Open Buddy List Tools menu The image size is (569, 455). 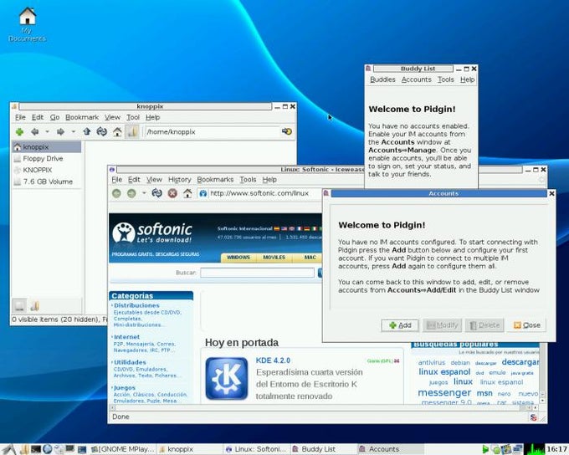point(446,79)
